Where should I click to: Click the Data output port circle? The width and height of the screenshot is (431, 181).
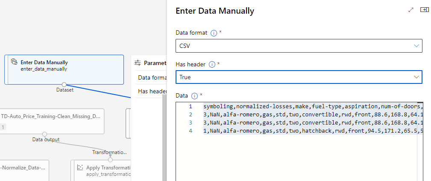45,134
